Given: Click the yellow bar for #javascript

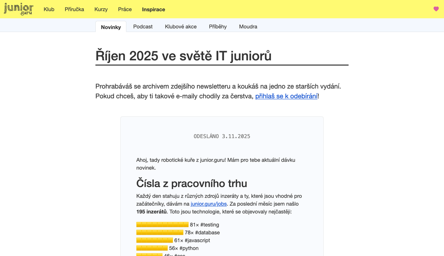Looking at the screenshot, I should point(154,240).
